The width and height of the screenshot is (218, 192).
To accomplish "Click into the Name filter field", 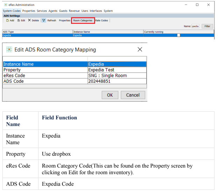I will click(x=195, y=26).
